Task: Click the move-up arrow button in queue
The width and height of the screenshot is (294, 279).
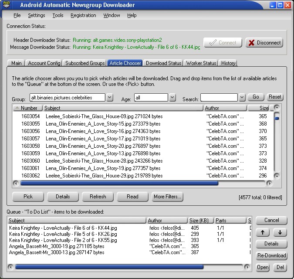Action: click(263, 232)
